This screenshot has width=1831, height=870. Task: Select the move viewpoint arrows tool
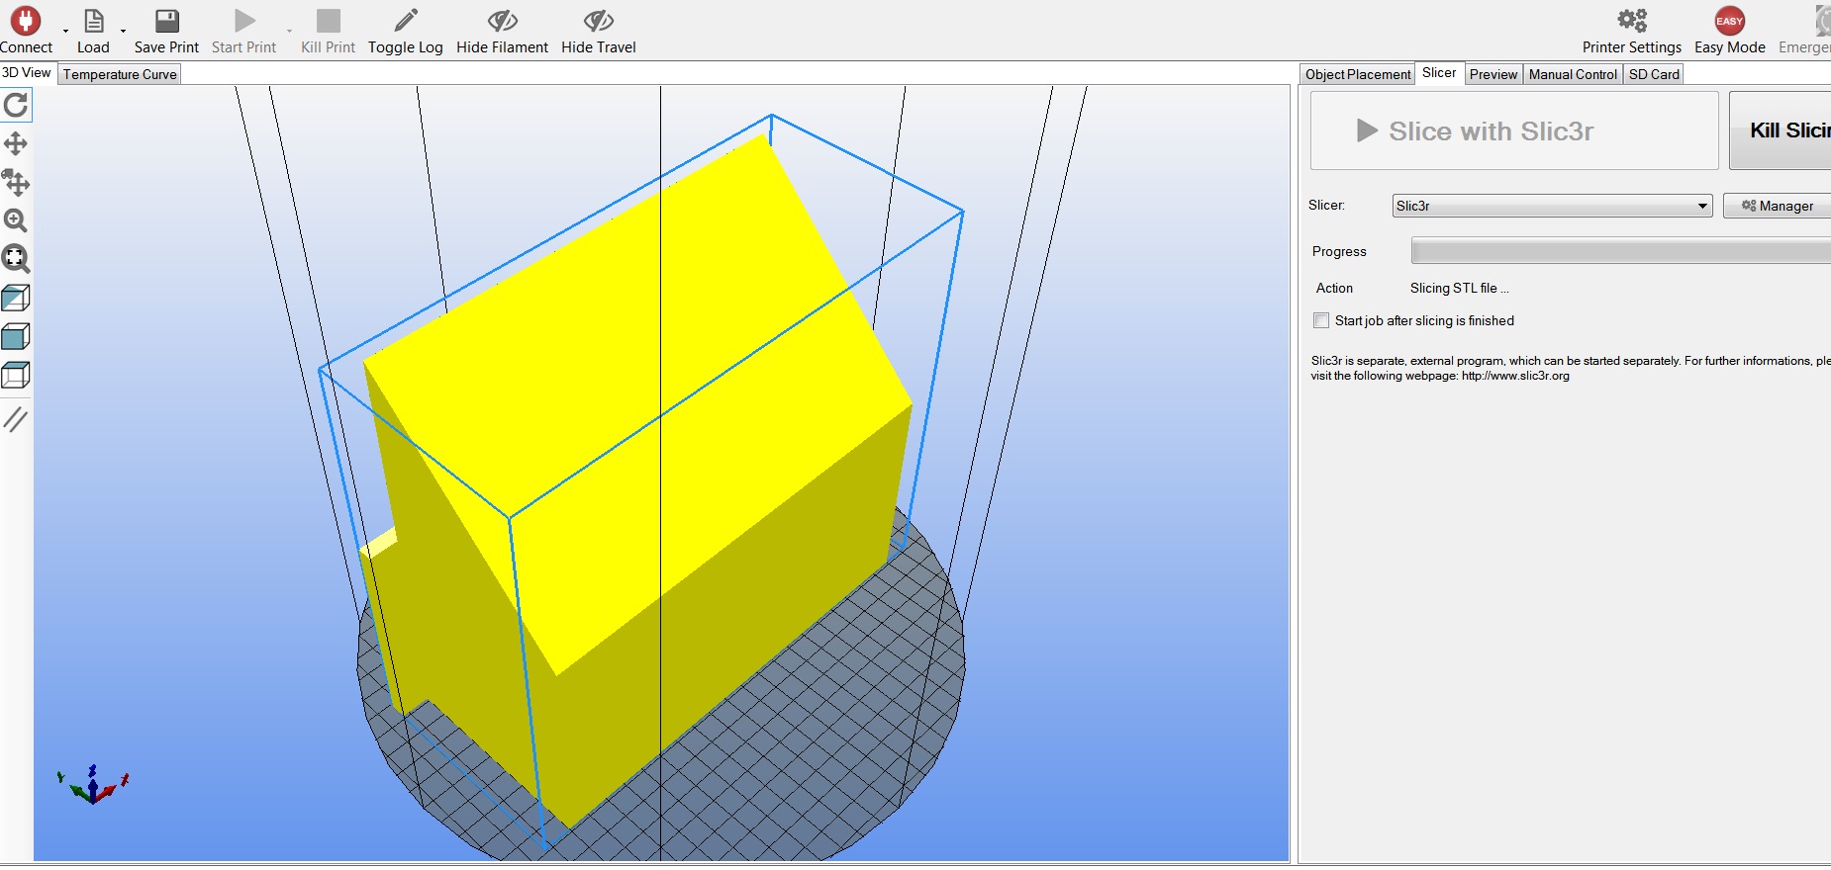[x=16, y=144]
